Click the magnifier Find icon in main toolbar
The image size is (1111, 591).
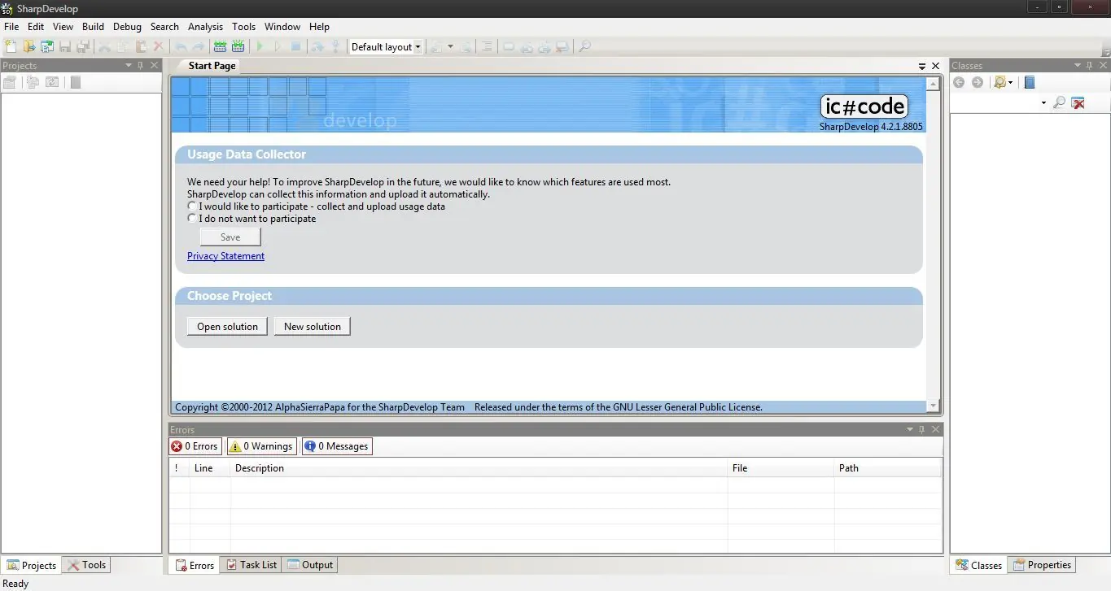[584, 47]
